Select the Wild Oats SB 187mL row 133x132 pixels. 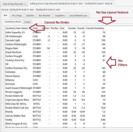click(55, 104)
